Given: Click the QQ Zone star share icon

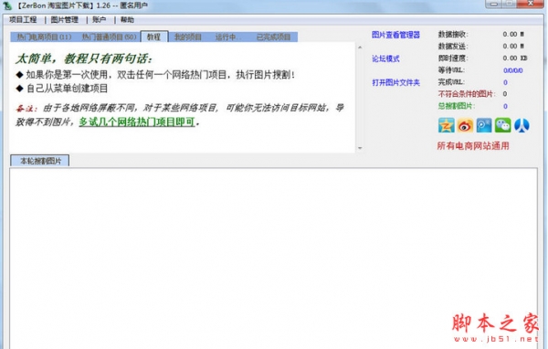Looking at the screenshot, I should [447, 125].
